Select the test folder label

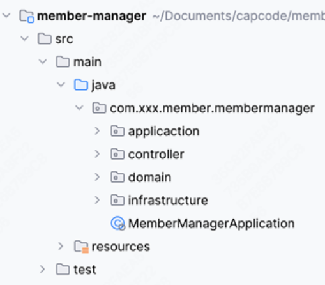point(85,270)
